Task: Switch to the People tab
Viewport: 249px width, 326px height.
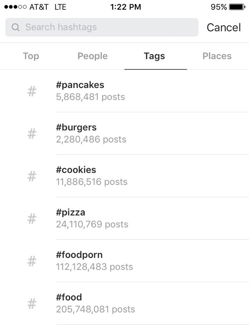Action: tap(93, 56)
